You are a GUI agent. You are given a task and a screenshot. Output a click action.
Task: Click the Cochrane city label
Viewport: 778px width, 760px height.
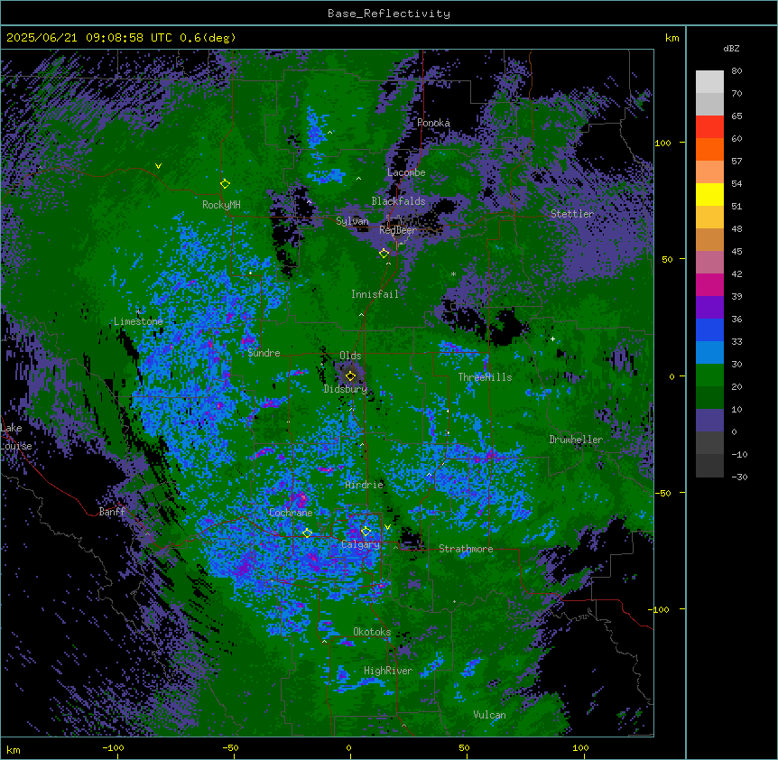[x=291, y=513]
